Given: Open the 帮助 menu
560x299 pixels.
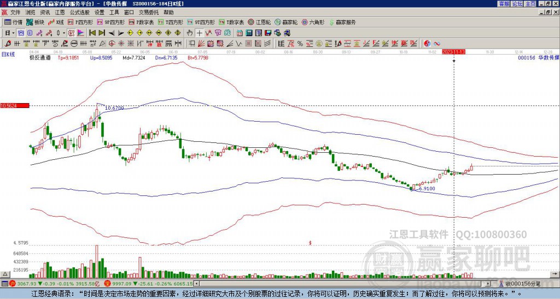Looking at the screenshot, I should coord(168,13).
